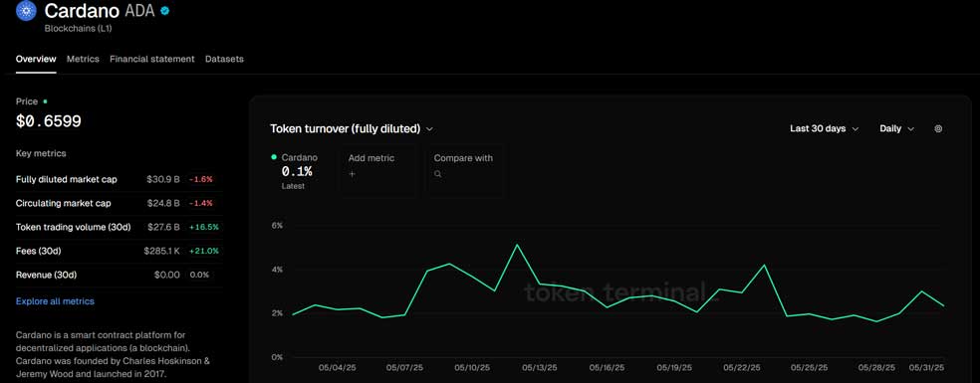The height and width of the screenshot is (383, 980).
Task: Click the Cardano logo icon
Action: (x=26, y=11)
